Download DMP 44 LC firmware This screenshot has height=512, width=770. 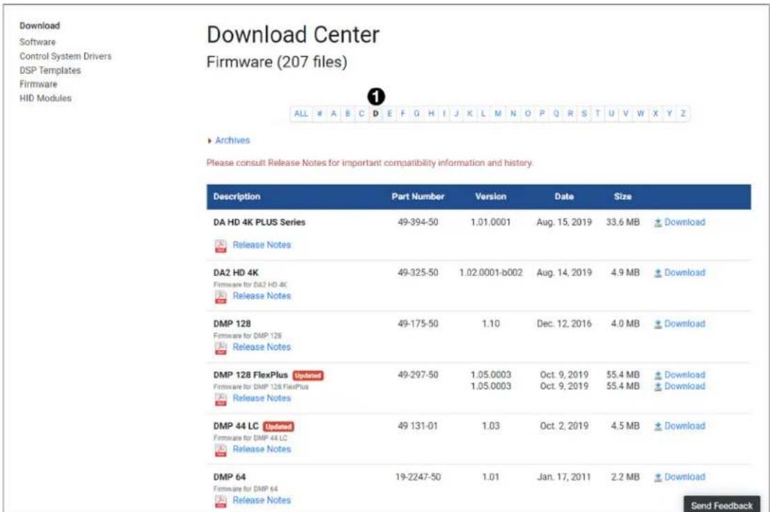coord(679,426)
